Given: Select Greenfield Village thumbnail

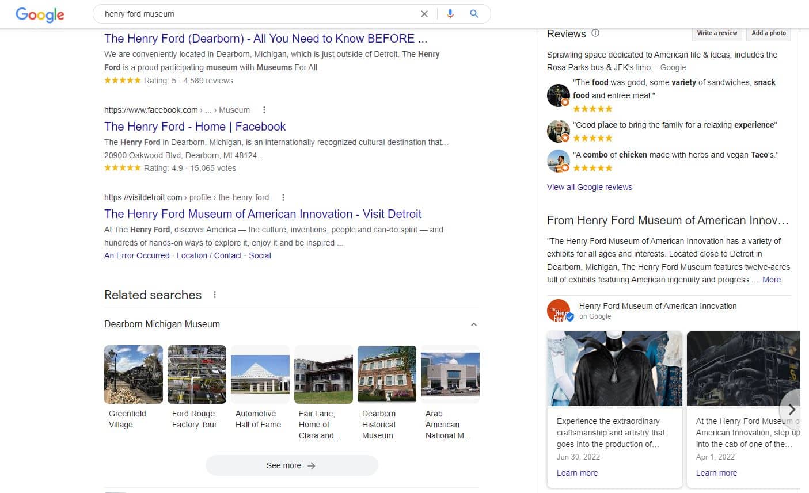Looking at the screenshot, I should (134, 374).
